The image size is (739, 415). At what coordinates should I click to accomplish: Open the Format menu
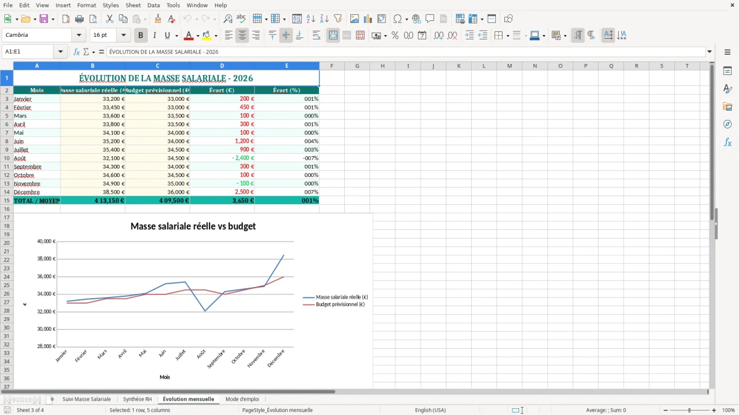(86, 5)
